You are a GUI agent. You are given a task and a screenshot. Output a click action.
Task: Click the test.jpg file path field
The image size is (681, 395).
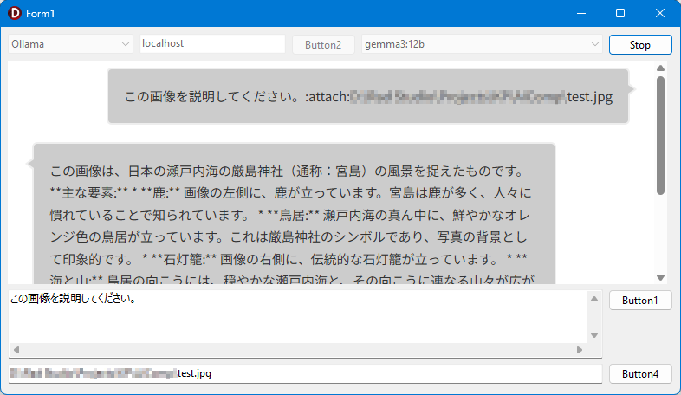coord(305,373)
